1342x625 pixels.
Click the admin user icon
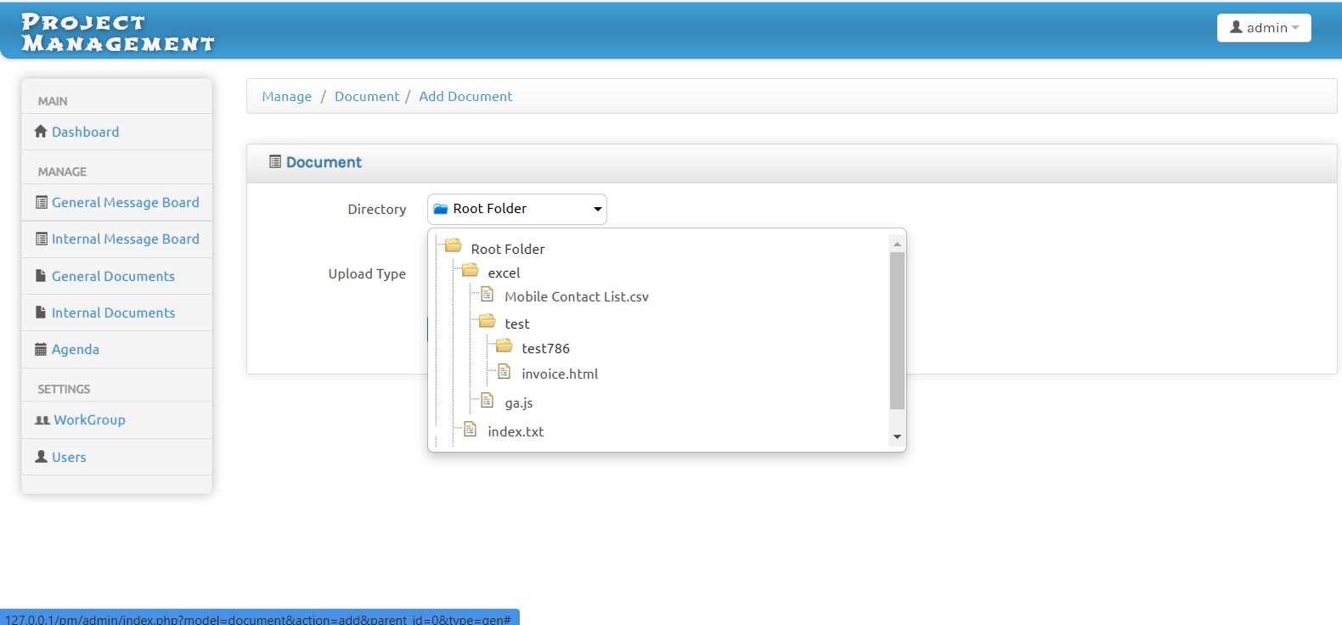pyautogui.click(x=1237, y=27)
